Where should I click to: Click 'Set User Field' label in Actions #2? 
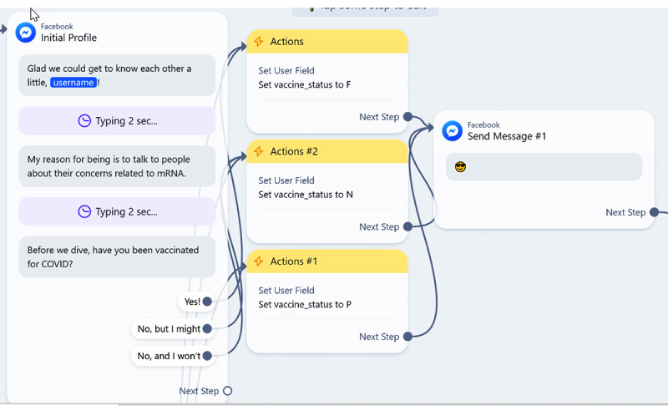286,180
